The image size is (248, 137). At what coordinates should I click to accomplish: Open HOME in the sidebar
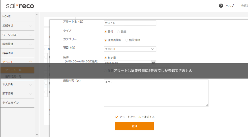point(17,16)
